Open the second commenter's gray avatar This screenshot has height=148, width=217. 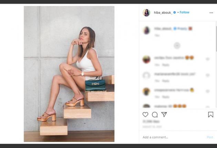(146, 75)
